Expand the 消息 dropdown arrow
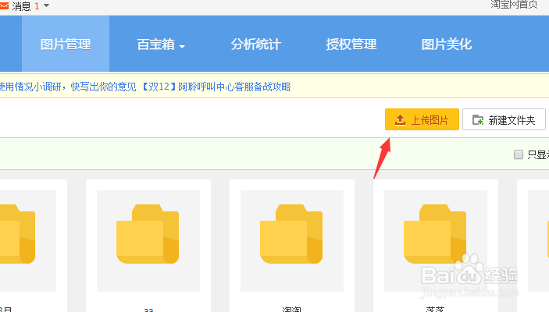 (x=46, y=5)
